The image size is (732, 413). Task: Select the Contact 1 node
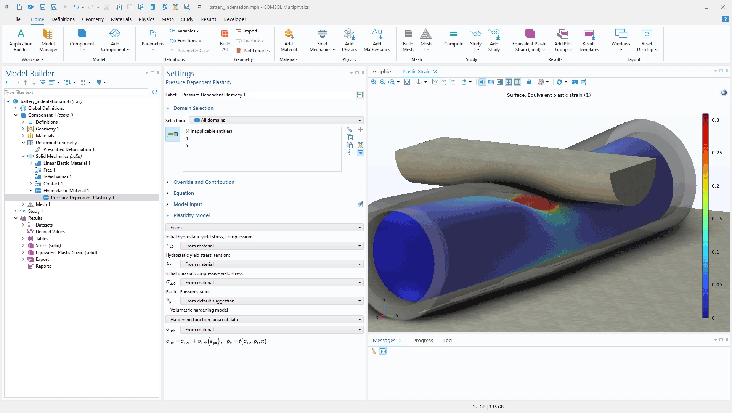click(53, 184)
